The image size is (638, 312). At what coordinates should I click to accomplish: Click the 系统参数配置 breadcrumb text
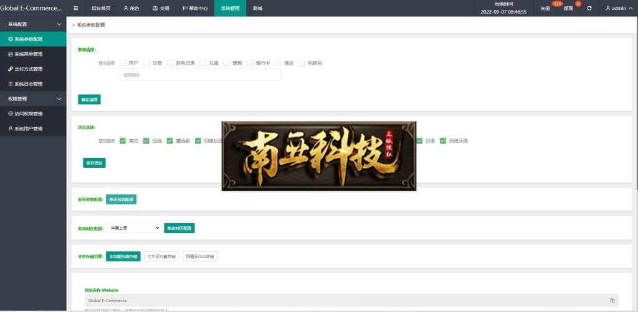[91, 25]
